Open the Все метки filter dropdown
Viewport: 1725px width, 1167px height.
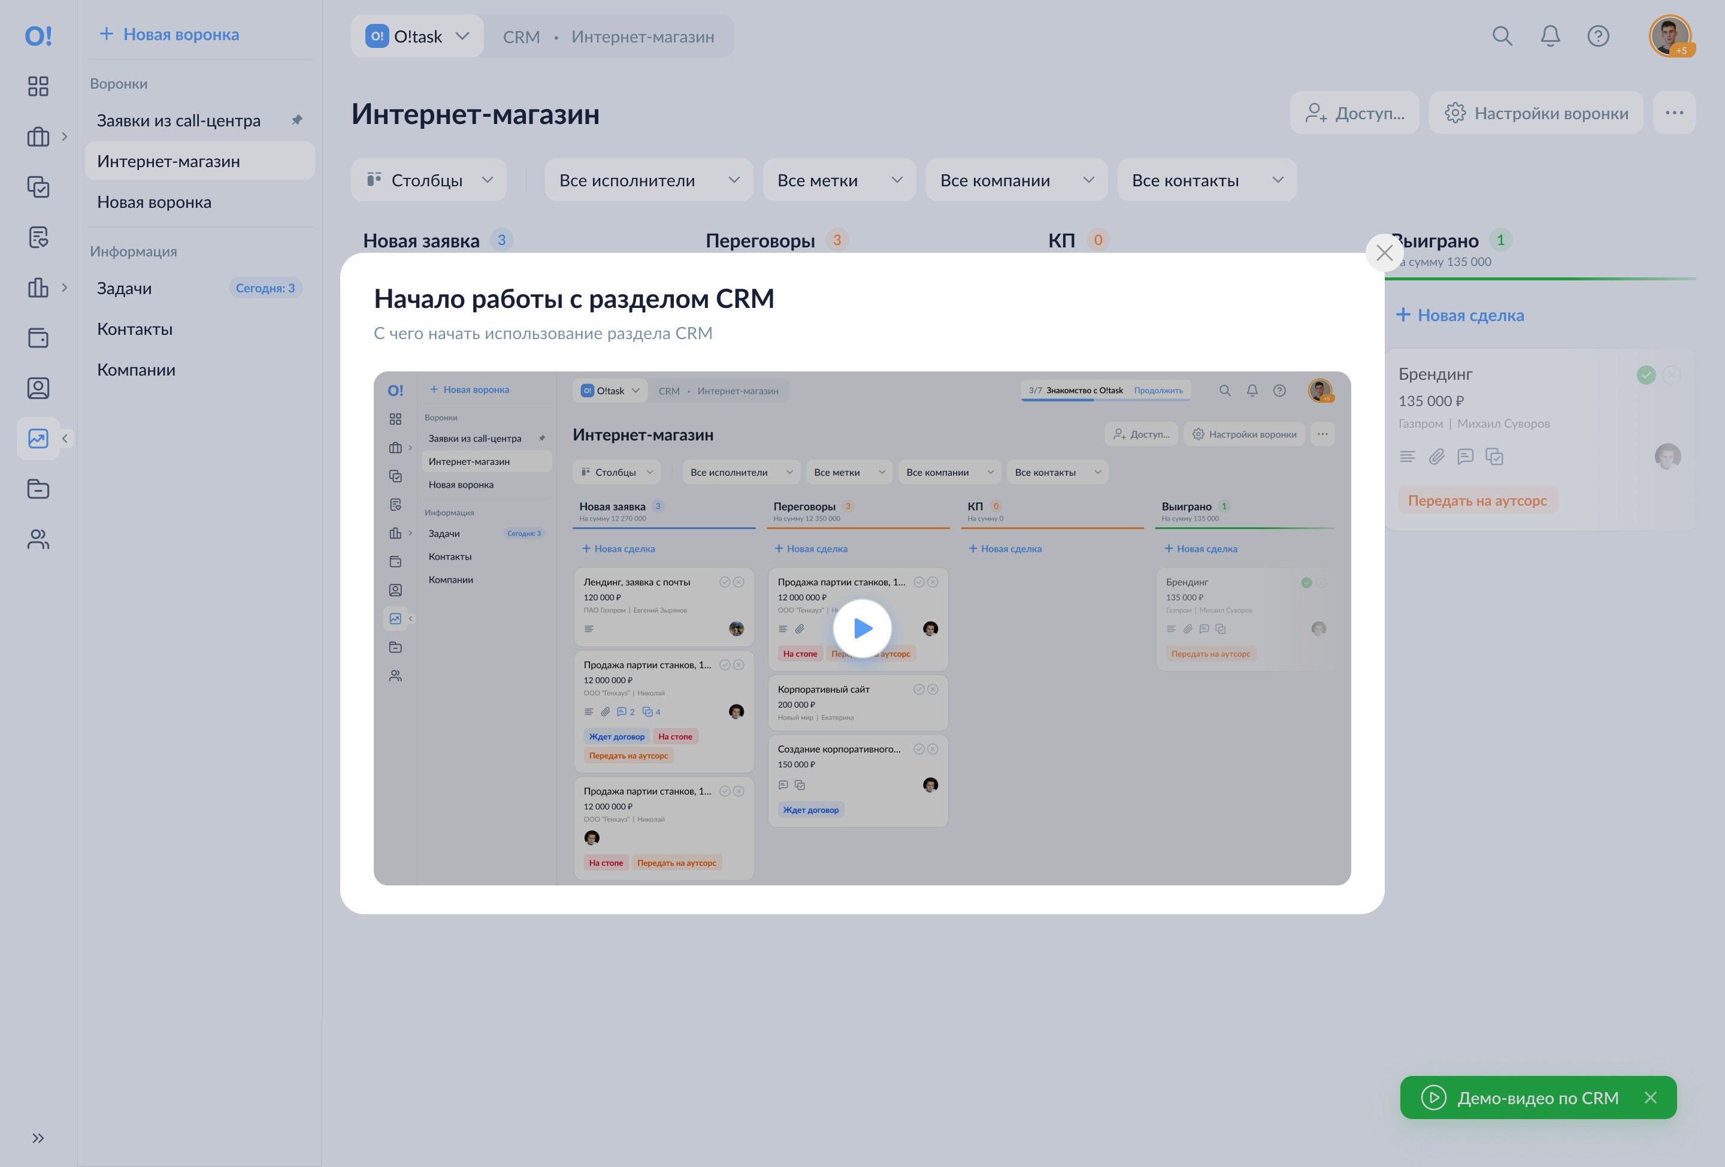(x=840, y=180)
